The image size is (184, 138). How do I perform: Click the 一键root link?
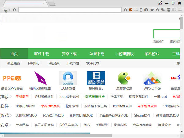pos(160,97)
